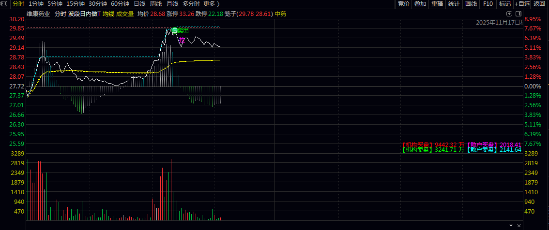Screen dimensions: 549x230
Task: Open the 日线 daily chart
Action: click(x=139, y=4)
